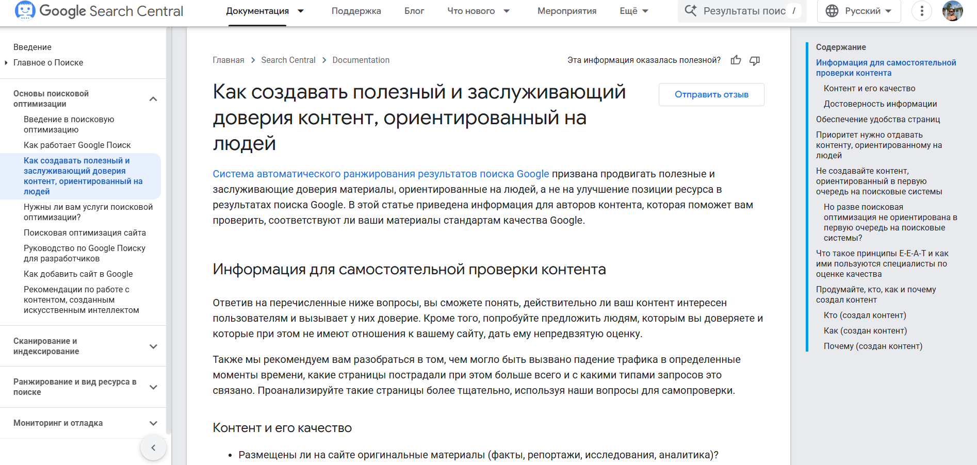Click the Отправить отзыв button
Screen dimensions: 977x465
click(x=711, y=94)
